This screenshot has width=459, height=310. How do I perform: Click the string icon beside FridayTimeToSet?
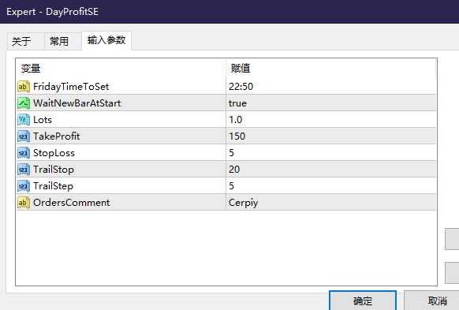coord(24,87)
